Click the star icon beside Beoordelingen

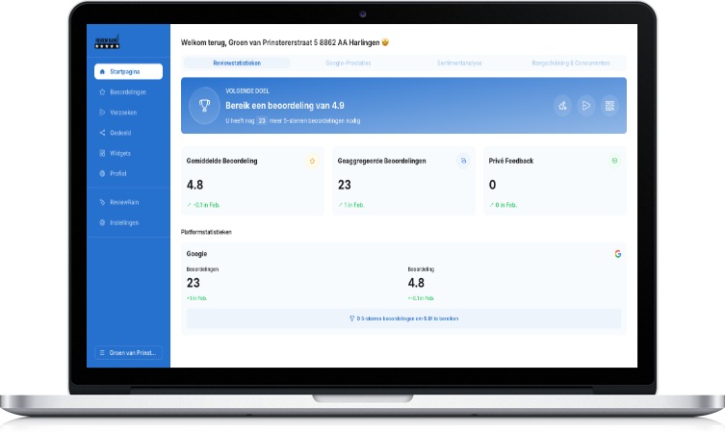tap(102, 92)
